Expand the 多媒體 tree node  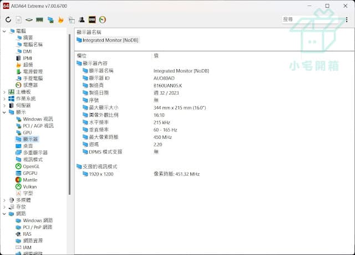point(4,200)
